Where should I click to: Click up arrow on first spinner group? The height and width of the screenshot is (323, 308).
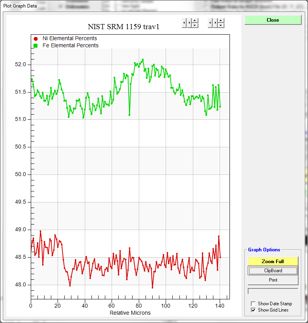[195, 20]
